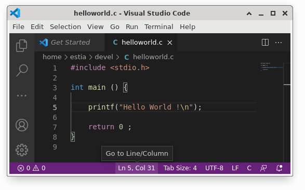Click the VS Code logo in title bar

coord(15,13)
